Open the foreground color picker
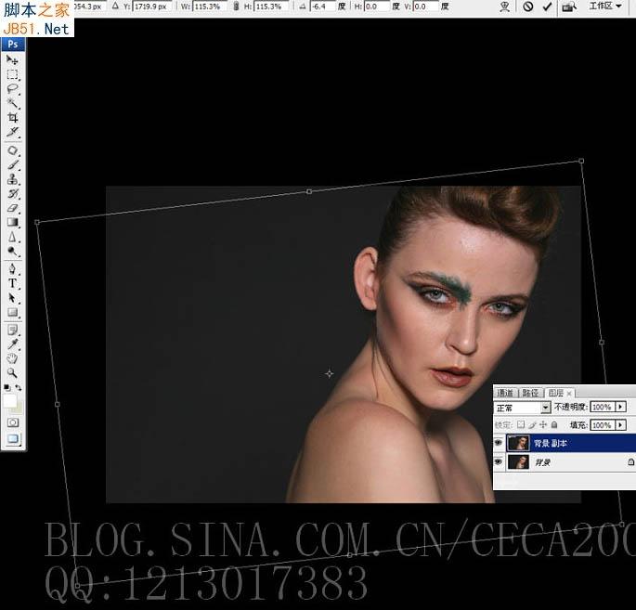The width and height of the screenshot is (636, 610). (x=9, y=401)
